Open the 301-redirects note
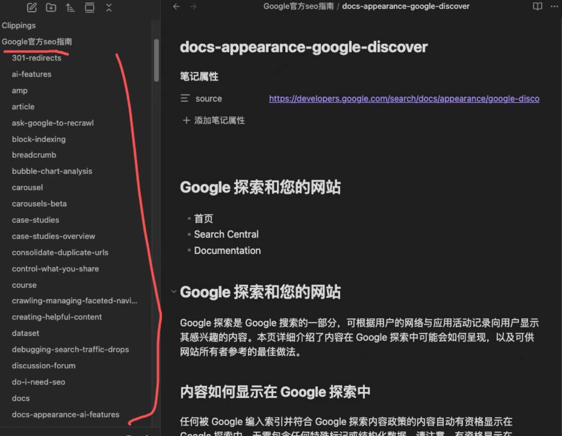The width and height of the screenshot is (562, 436). click(x=36, y=58)
